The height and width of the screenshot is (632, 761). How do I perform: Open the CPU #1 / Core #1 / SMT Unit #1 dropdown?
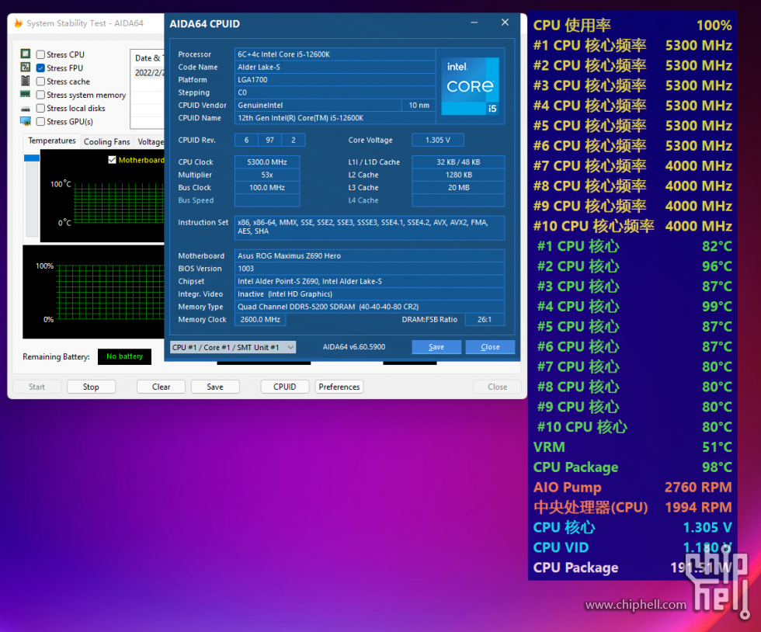[x=233, y=347]
